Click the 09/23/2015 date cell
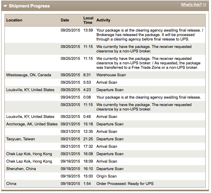This screenshot has height=193, width=211. pyautogui.click(x=70, y=105)
